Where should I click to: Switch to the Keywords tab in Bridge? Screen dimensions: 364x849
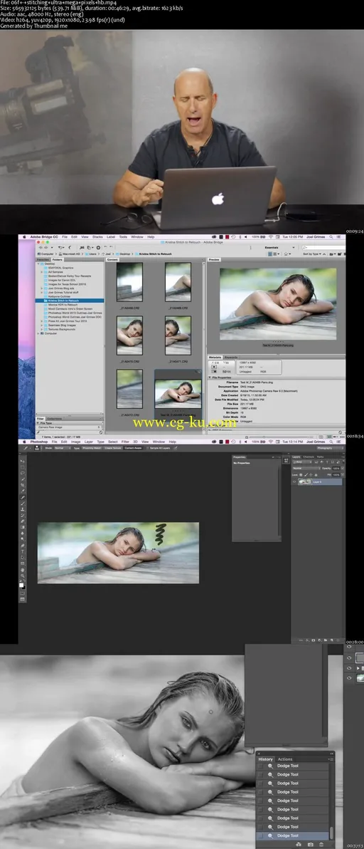[x=231, y=358]
